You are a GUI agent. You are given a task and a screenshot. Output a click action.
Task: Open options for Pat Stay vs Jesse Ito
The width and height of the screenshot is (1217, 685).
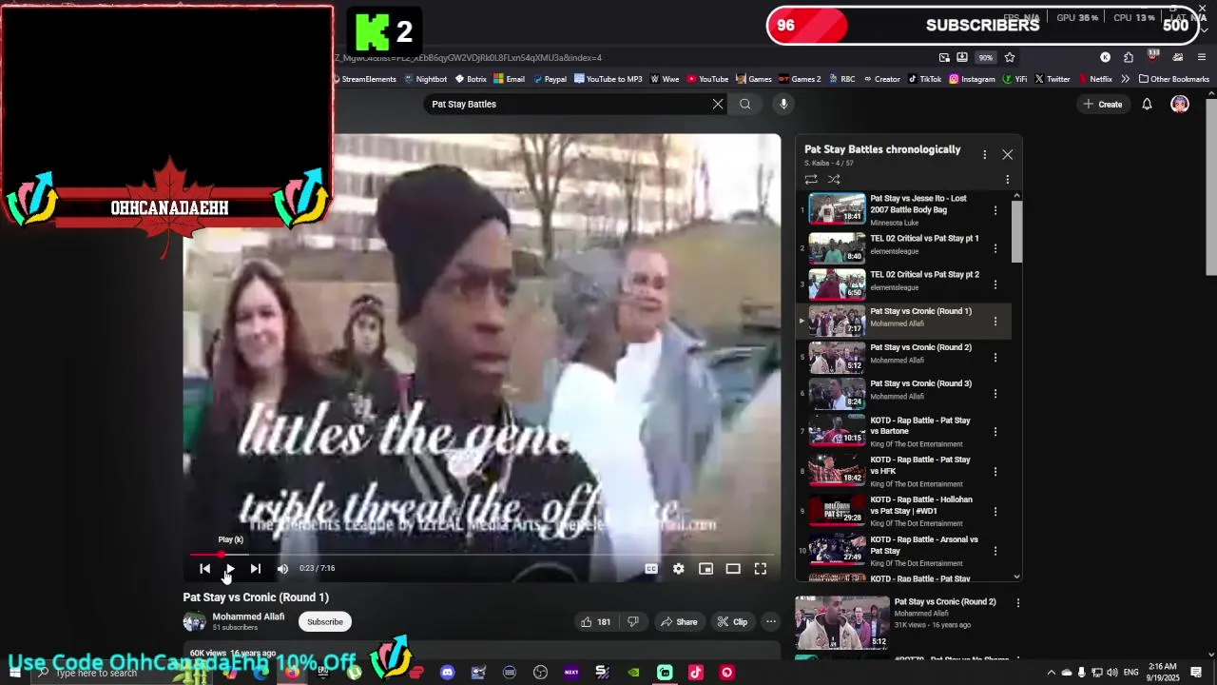coord(995,210)
